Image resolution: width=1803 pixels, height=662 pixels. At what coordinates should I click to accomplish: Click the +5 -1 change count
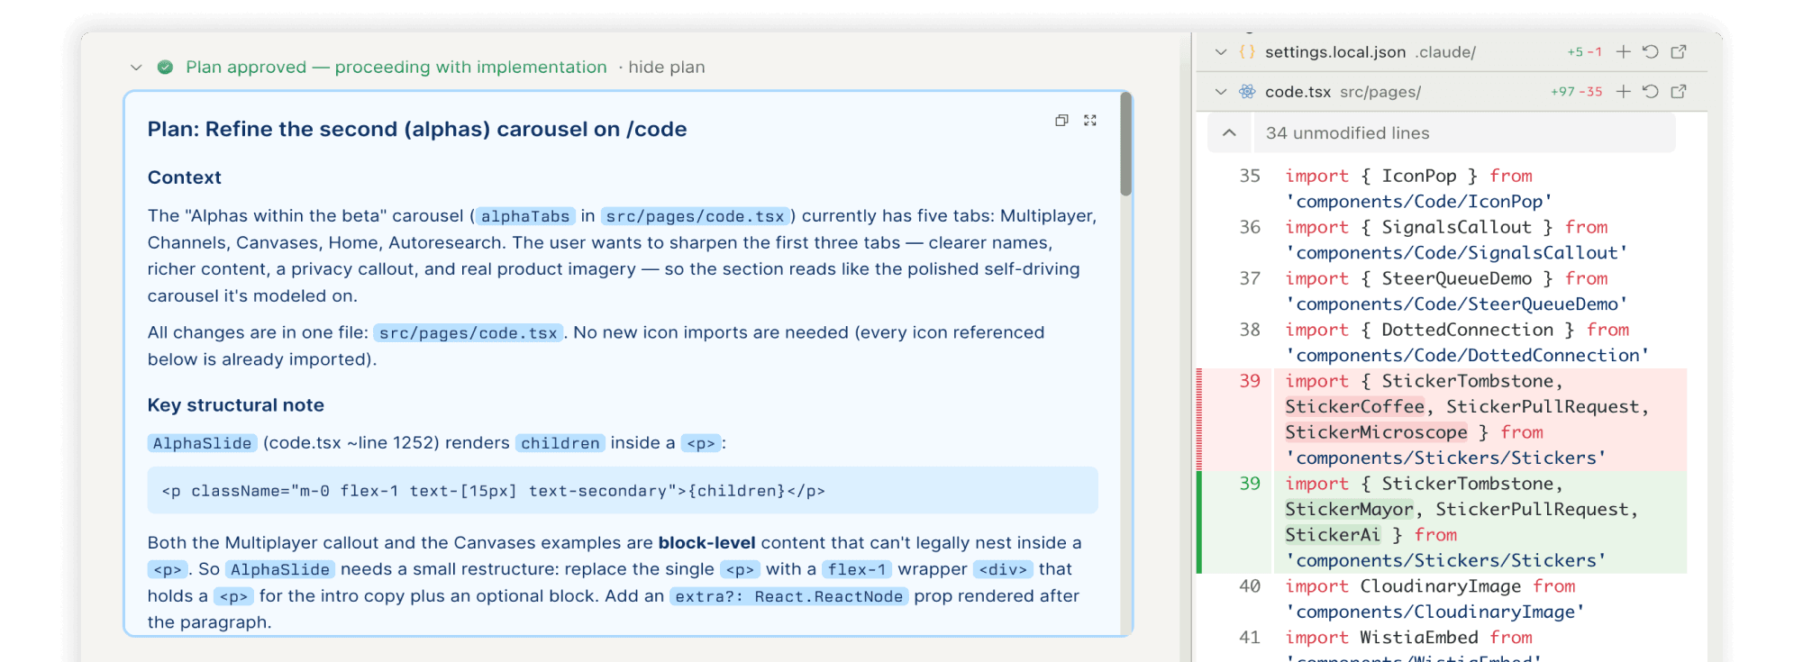coord(1584,52)
